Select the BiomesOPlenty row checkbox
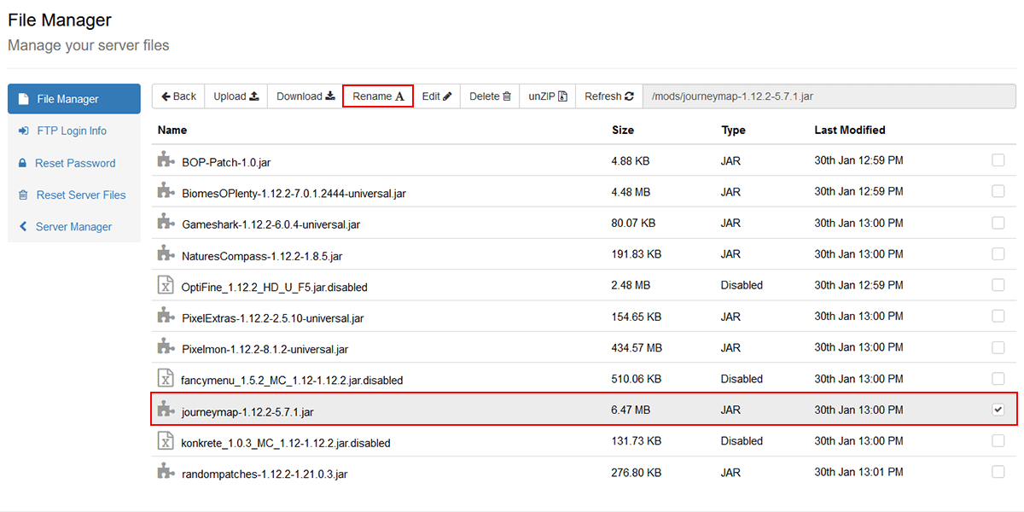Viewport: 1024px width, 512px height. [998, 191]
